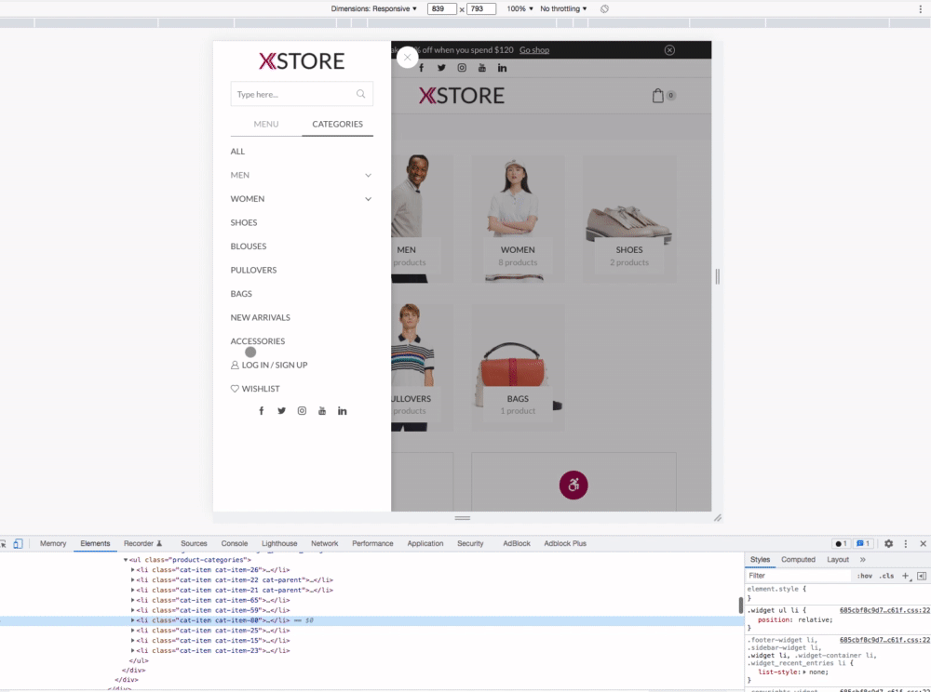This screenshot has width=931, height=692.
Task: Expand the cat-item-26 li node
Action: coord(132,570)
